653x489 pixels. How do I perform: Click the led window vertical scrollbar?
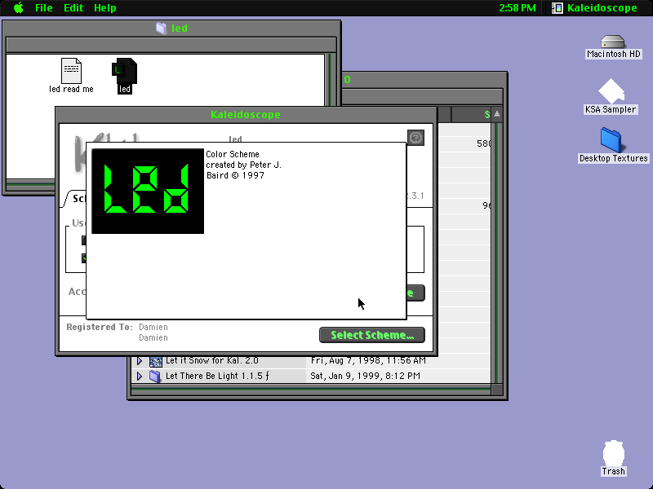331,80
